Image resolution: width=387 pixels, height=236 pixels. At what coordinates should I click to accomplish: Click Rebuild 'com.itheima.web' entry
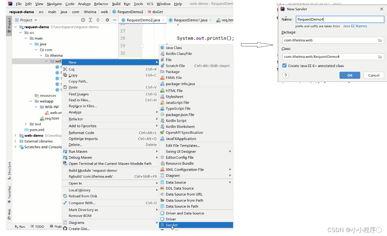110,176
